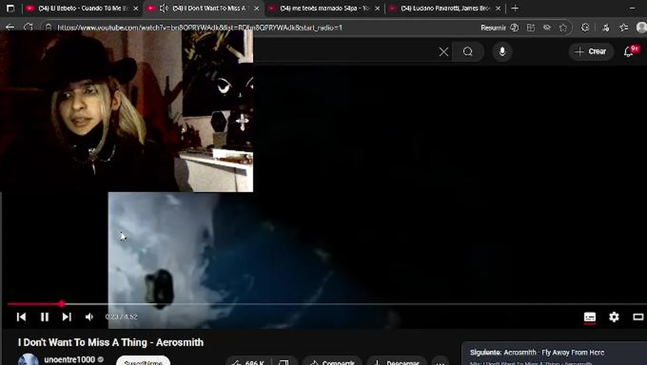The image size is (647, 365).
Task: Open a new browser tab
Action: [x=515, y=9]
